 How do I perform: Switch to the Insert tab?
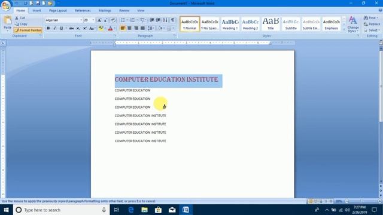(37, 11)
